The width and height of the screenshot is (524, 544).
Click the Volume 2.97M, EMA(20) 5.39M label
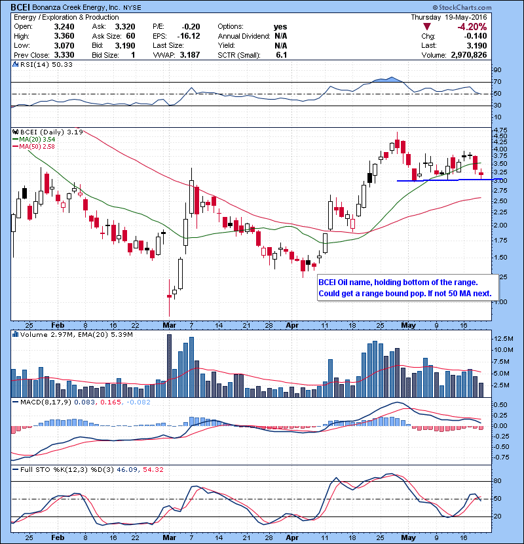[76, 334]
